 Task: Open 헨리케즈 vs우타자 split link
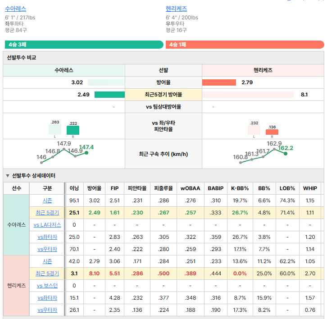pyautogui.click(x=47, y=310)
